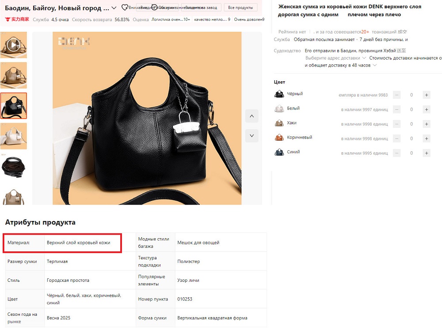
Task: Increase quantity for Коричневый bag
Action: coord(426,138)
